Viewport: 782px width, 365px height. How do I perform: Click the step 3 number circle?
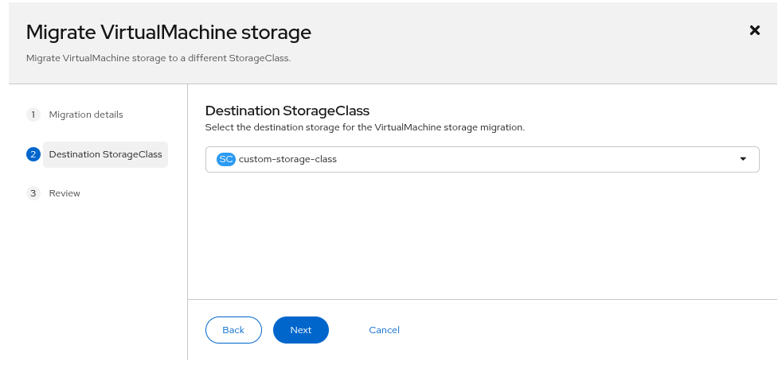pos(33,193)
